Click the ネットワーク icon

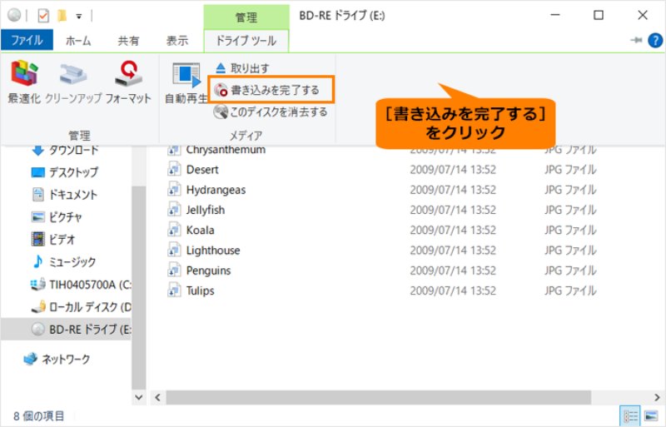click(x=31, y=359)
